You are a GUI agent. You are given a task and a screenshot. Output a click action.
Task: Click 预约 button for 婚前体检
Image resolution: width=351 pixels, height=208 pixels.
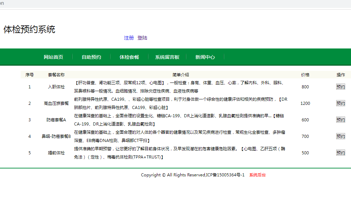[340, 153]
